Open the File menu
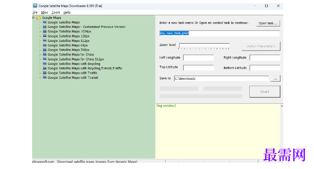Screen dimensions: 314x169 (x=35, y=12)
